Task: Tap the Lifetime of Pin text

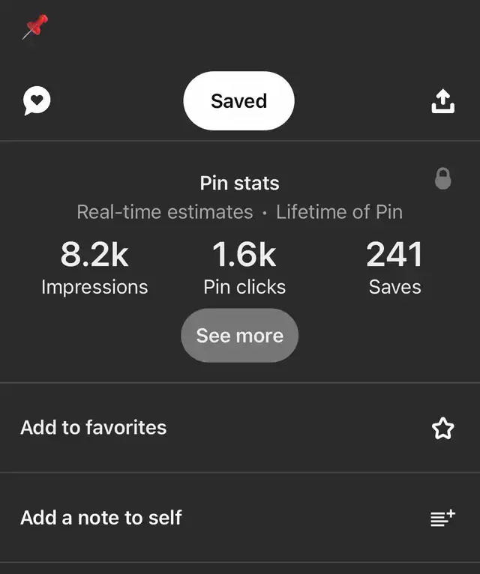Action: pyautogui.click(x=339, y=212)
